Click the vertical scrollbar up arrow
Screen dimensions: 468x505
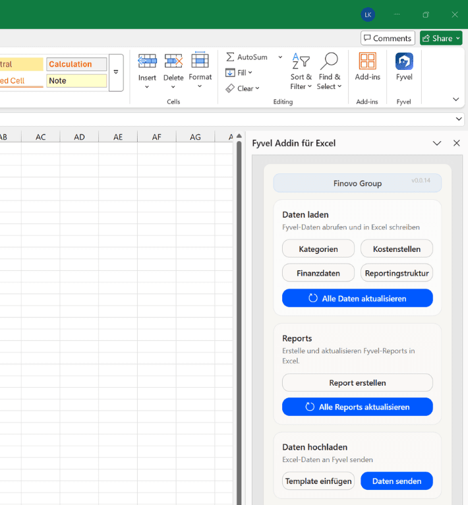(x=239, y=136)
